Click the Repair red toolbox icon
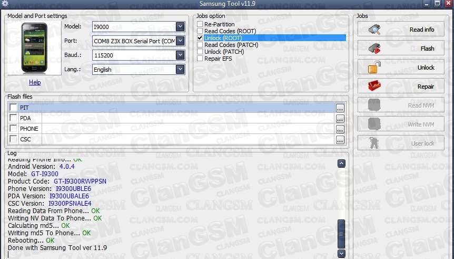Screen dimensions: 454x259 [374, 86]
